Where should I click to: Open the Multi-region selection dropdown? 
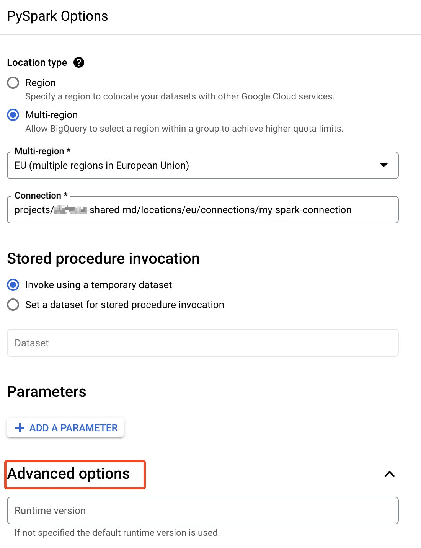click(384, 165)
